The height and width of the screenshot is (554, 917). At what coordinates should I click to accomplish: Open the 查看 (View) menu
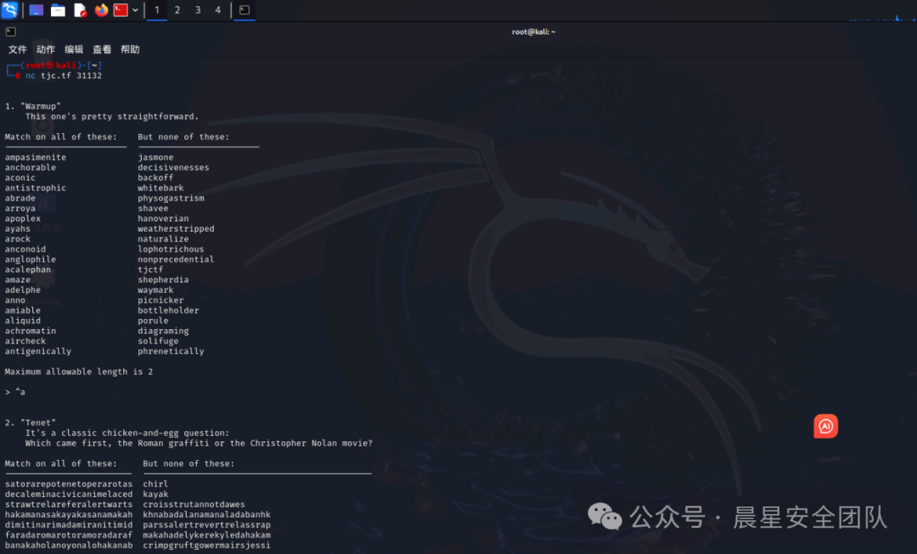(102, 49)
